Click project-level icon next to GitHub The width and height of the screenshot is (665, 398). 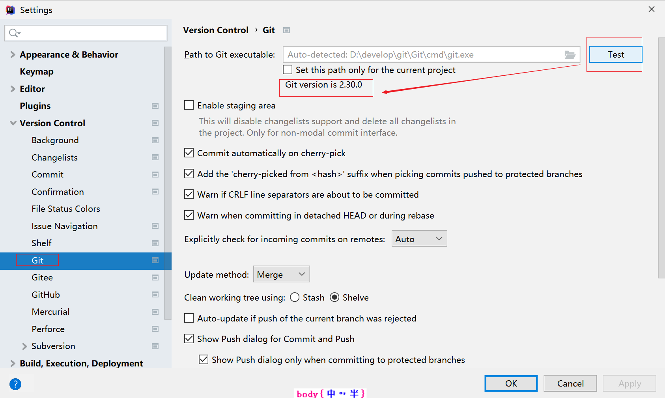(x=155, y=295)
